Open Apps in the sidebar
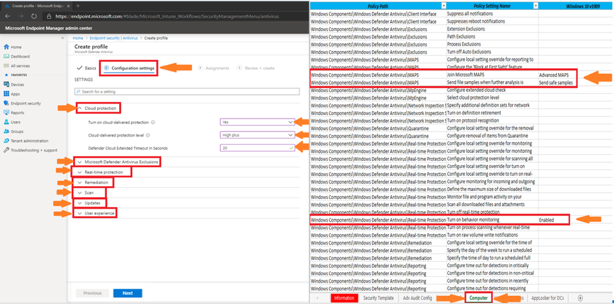614x304 pixels. (12, 94)
